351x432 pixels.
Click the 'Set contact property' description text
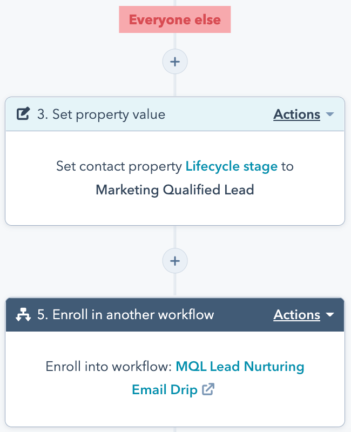[119, 166]
